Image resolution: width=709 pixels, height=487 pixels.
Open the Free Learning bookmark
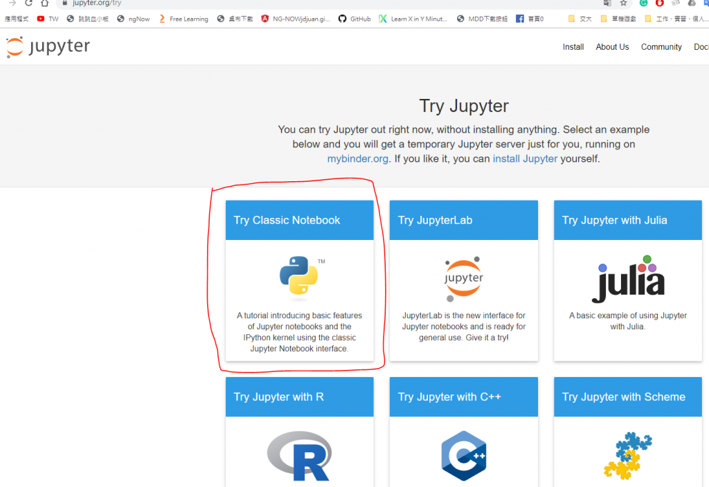(x=183, y=19)
